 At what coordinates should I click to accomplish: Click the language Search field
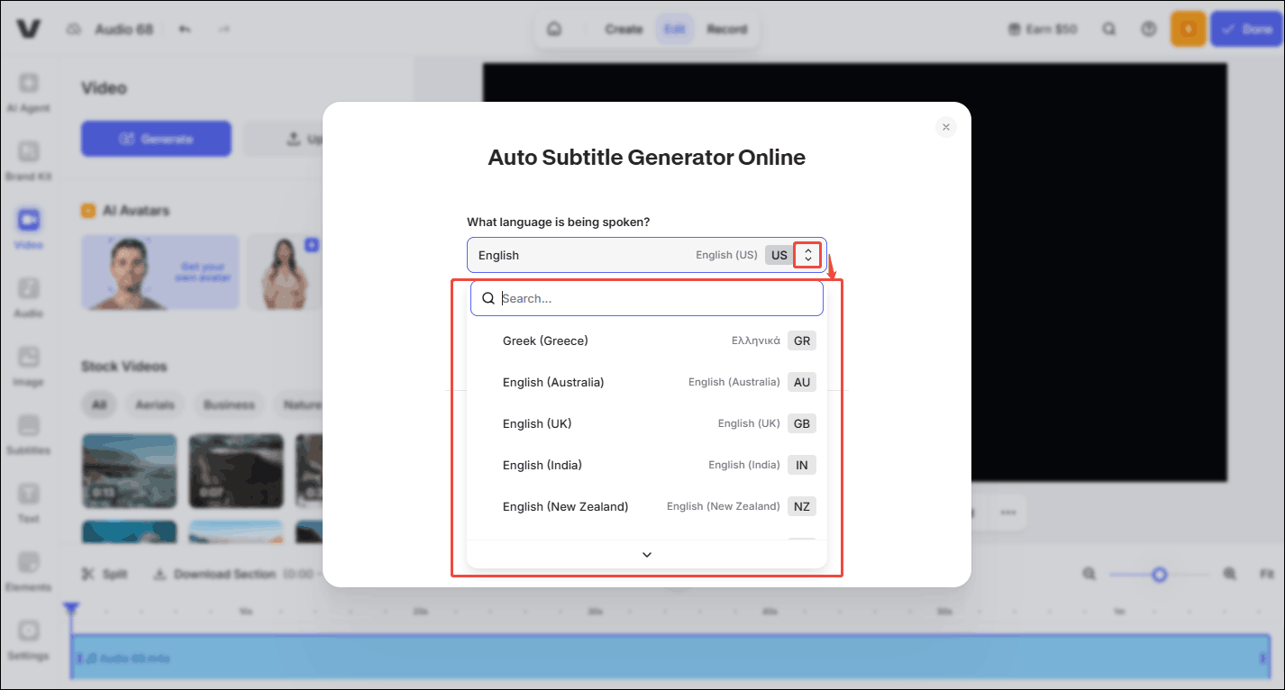click(646, 298)
